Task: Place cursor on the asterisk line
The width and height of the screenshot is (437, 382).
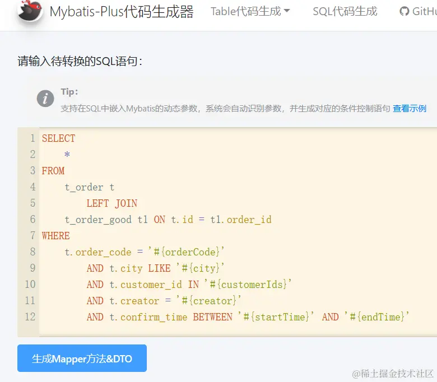Action: (x=67, y=155)
